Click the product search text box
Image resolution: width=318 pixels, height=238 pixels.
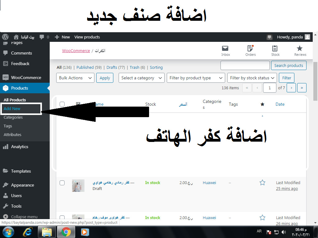coord(245,65)
